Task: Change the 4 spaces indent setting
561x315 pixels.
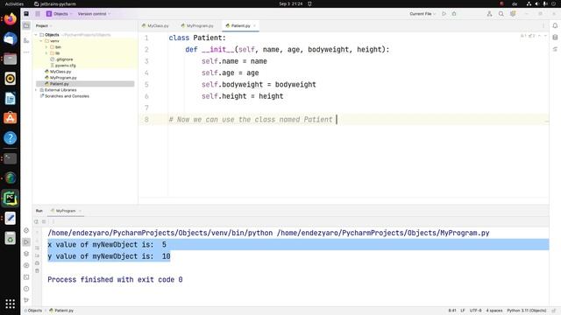Action: click(494, 311)
